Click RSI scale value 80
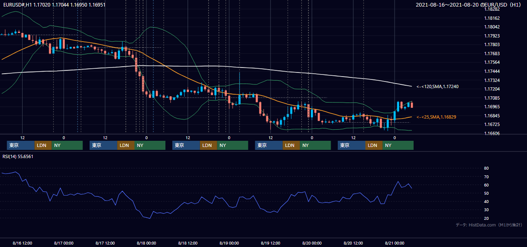 (487, 168)
